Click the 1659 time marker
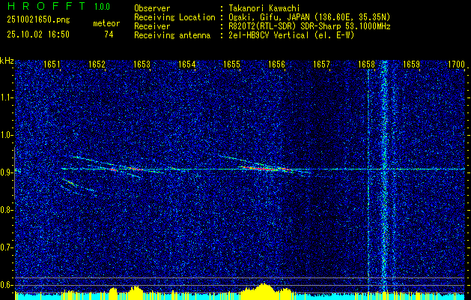This screenshot has height=300, width=471. [x=412, y=64]
